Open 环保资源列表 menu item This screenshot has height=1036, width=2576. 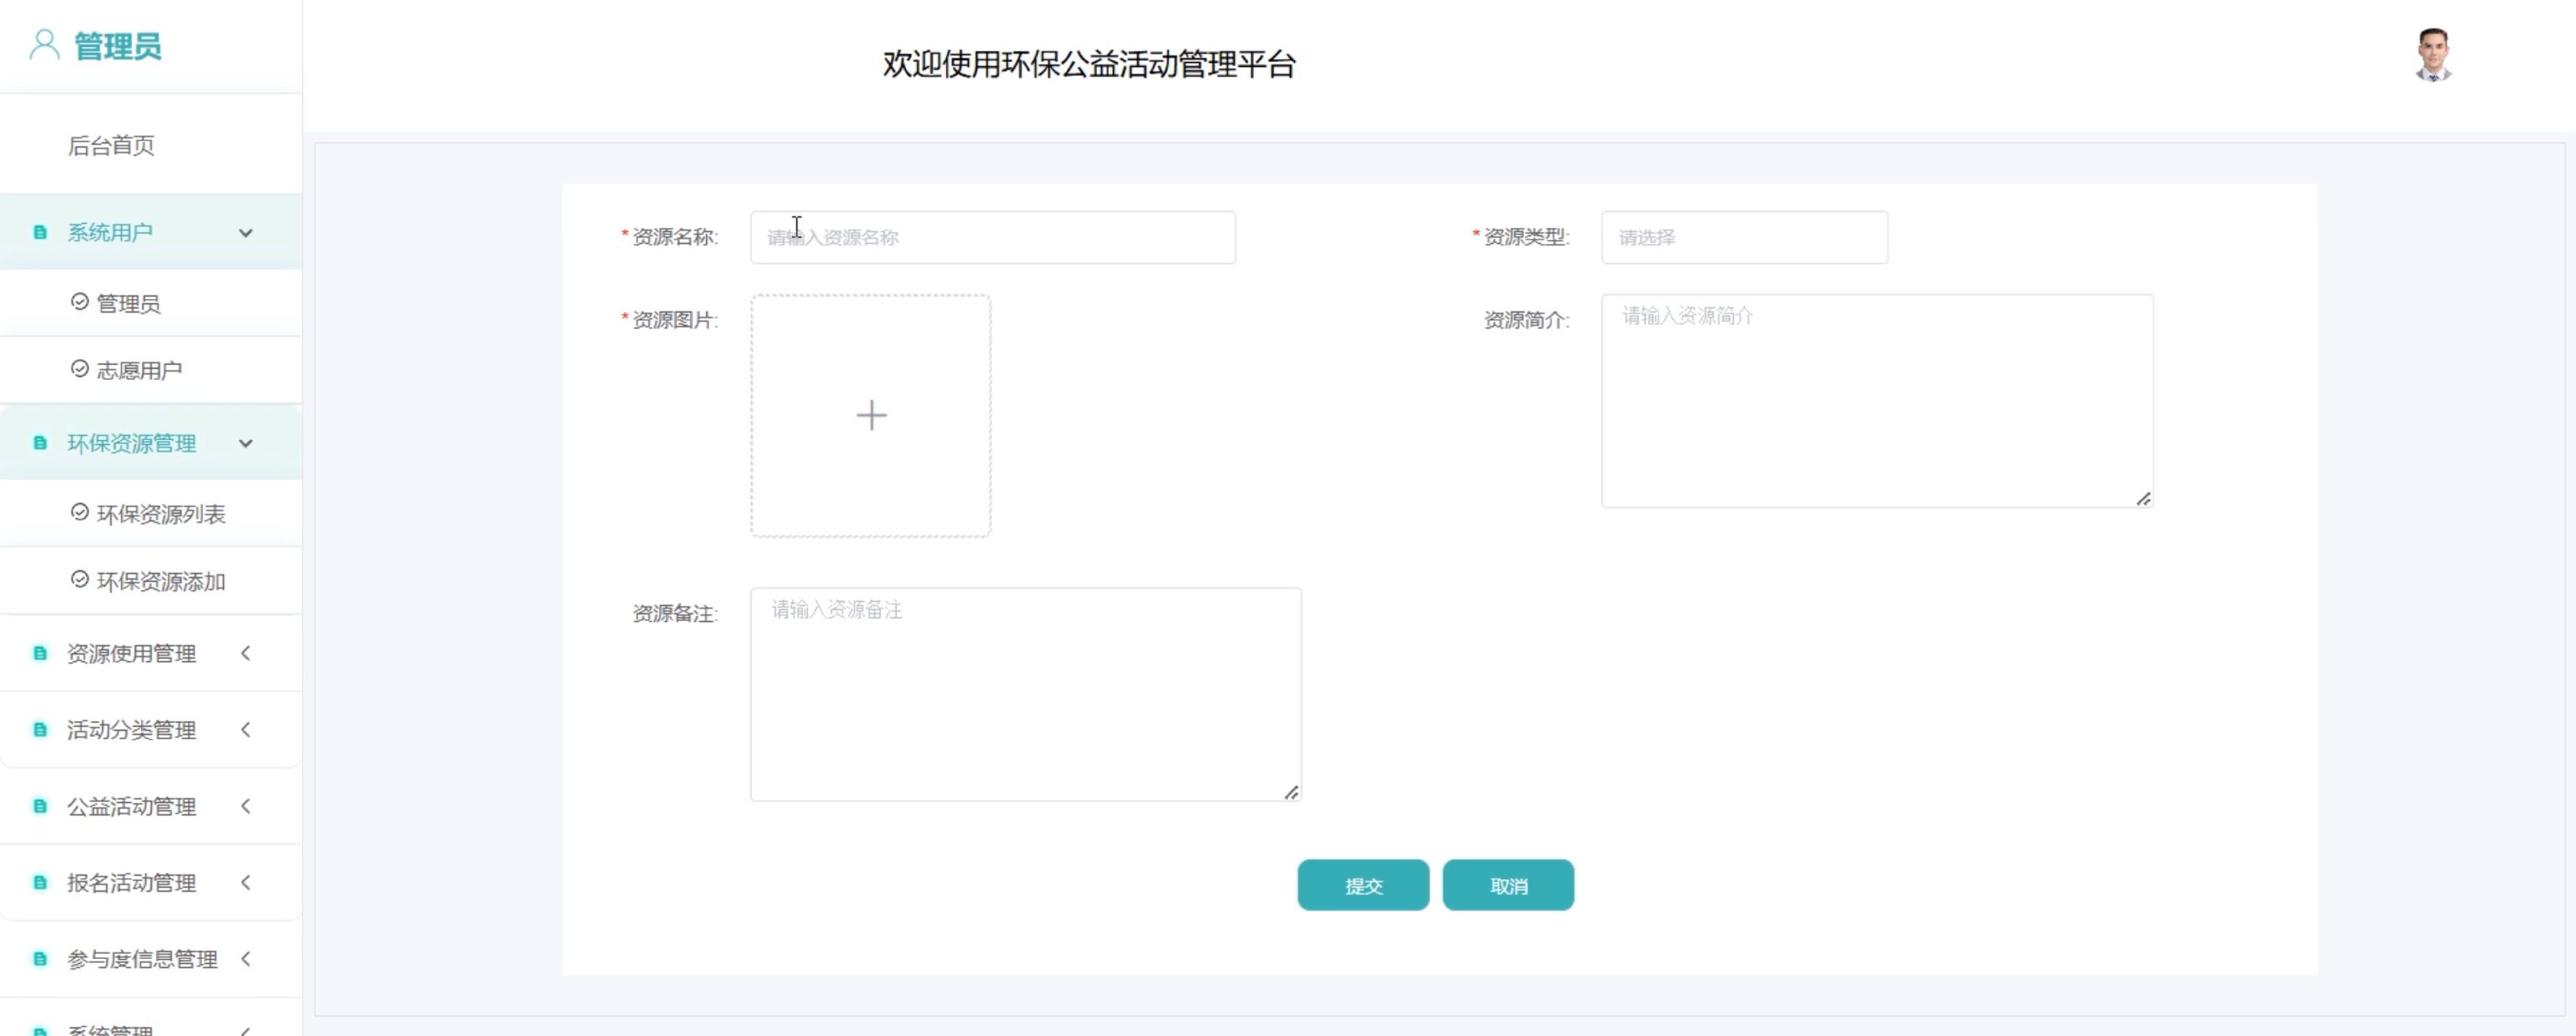(160, 515)
